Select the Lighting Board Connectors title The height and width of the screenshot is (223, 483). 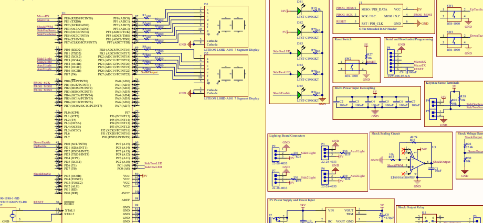pyautogui.click(x=287, y=136)
